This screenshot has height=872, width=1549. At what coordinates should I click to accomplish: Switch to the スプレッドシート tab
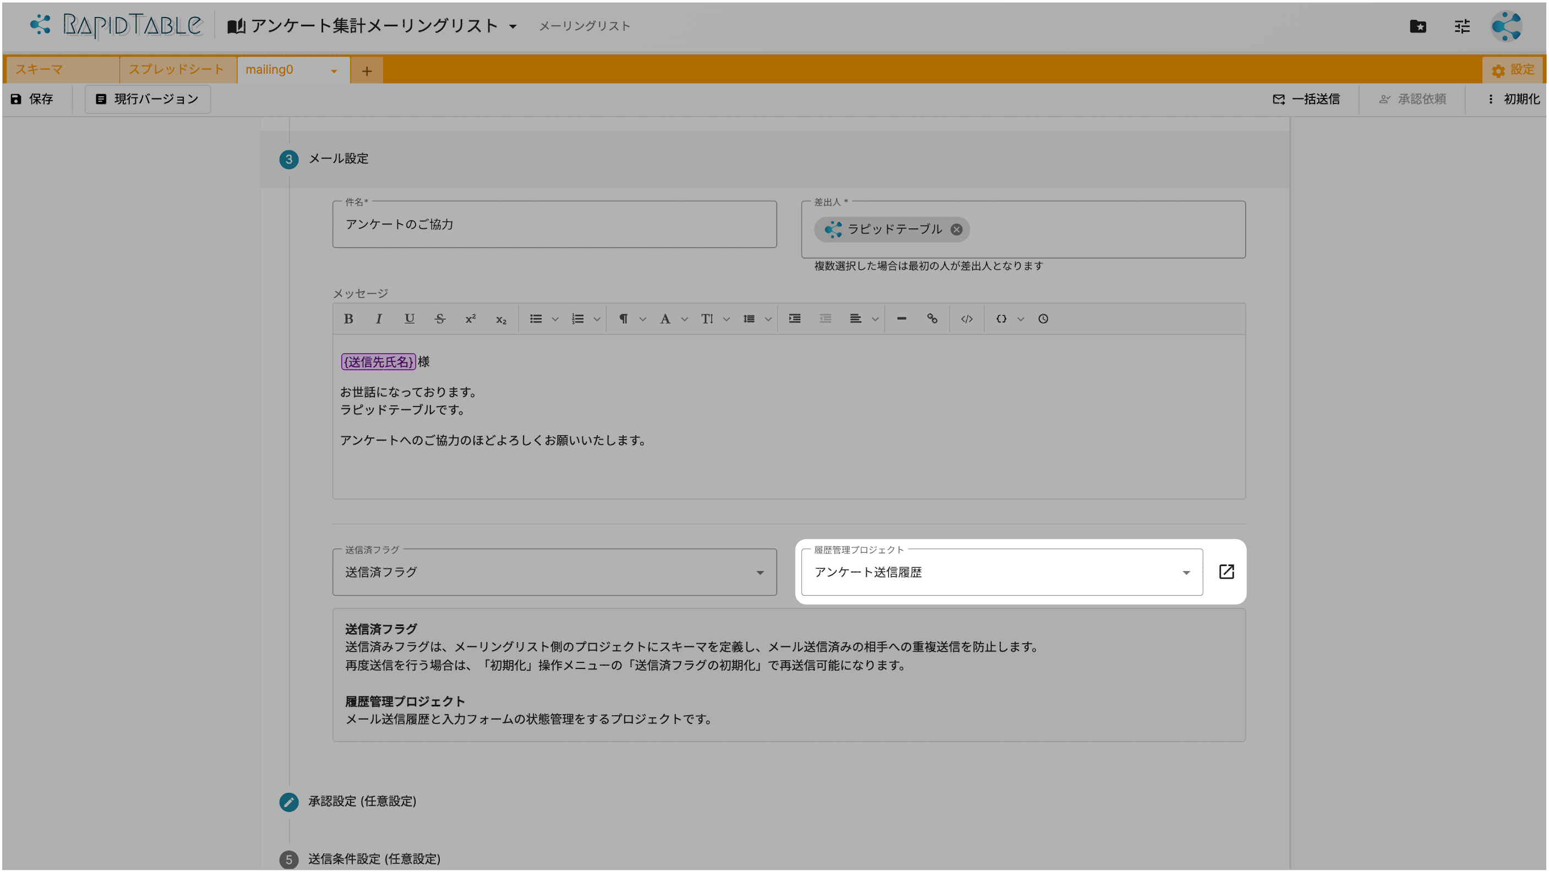[x=177, y=70]
